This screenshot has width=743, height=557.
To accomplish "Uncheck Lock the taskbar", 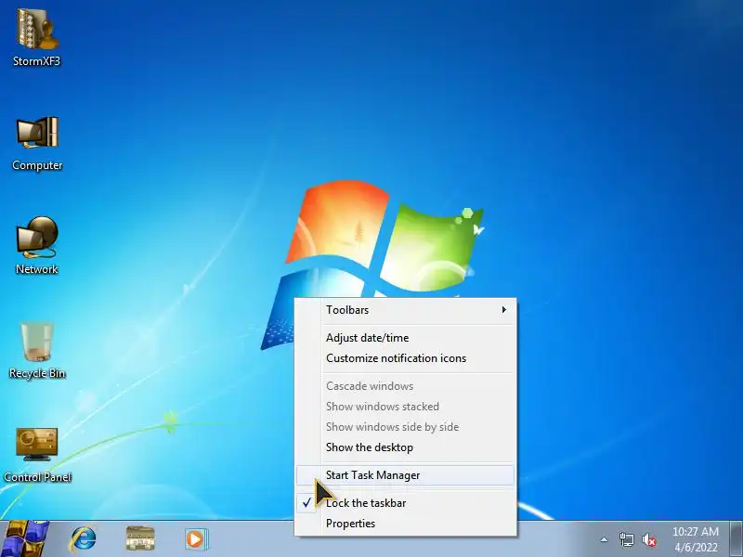I will (406, 503).
